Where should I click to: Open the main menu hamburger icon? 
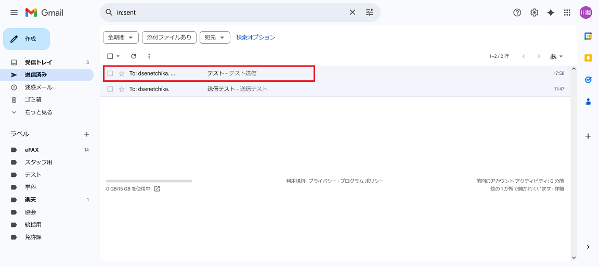[14, 12]
